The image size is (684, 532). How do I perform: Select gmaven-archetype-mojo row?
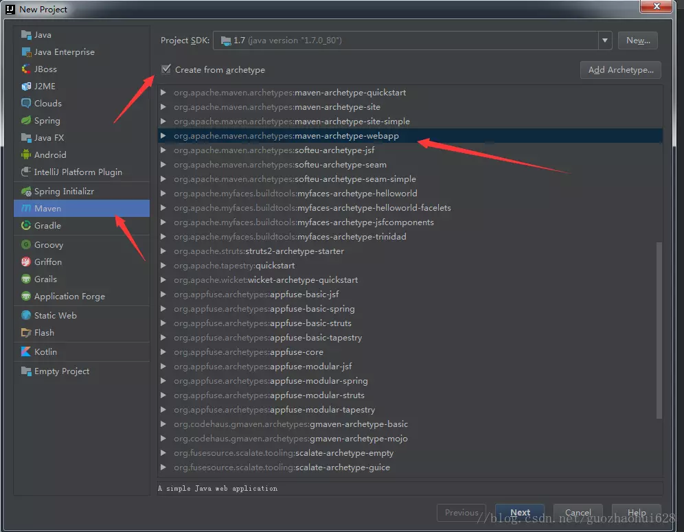(x=410, y=438)
